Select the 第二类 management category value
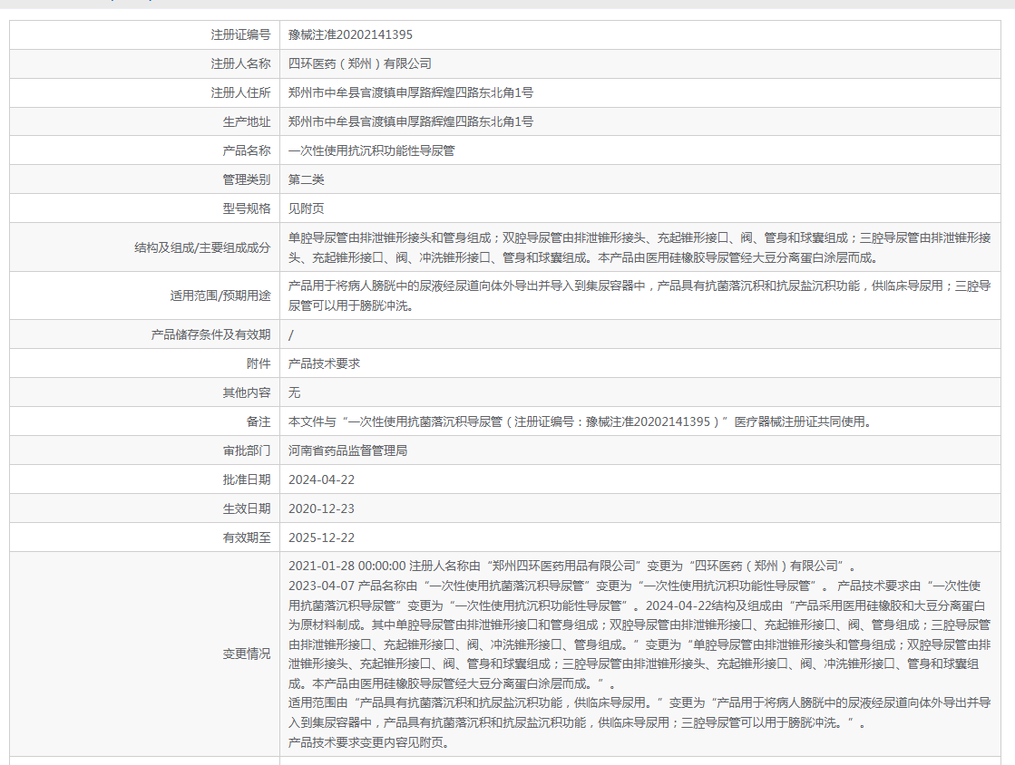Viewport: 1015px width, 765px height. [307, 179]
